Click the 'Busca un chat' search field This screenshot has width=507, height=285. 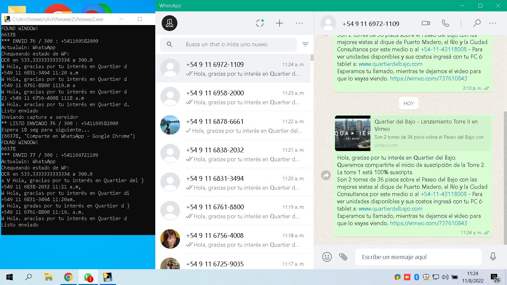228,44
